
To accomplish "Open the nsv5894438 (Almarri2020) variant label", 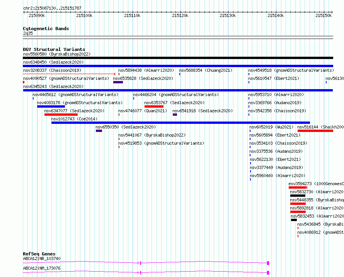I will tap(146, 70).
